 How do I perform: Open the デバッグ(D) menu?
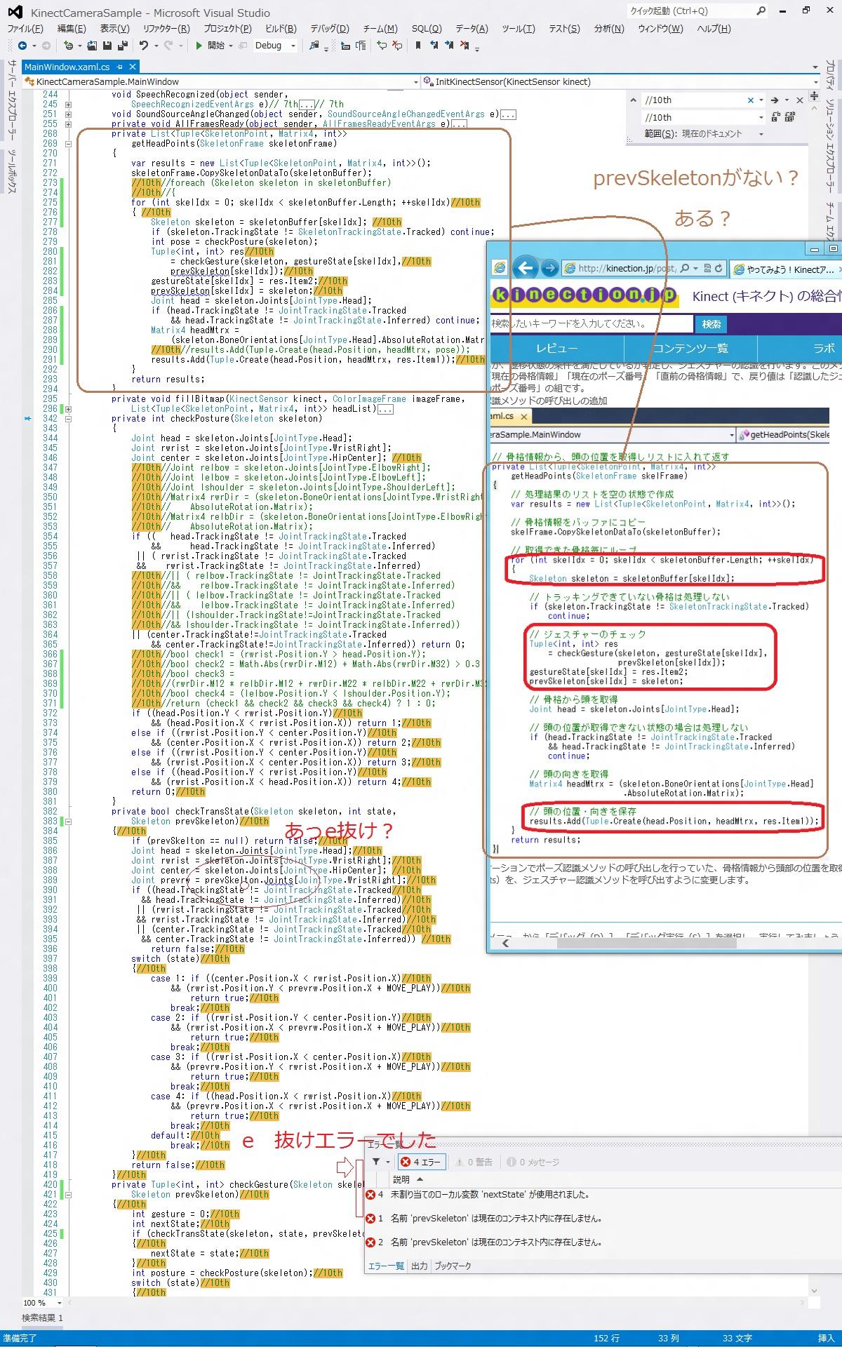tap(329, 29)
